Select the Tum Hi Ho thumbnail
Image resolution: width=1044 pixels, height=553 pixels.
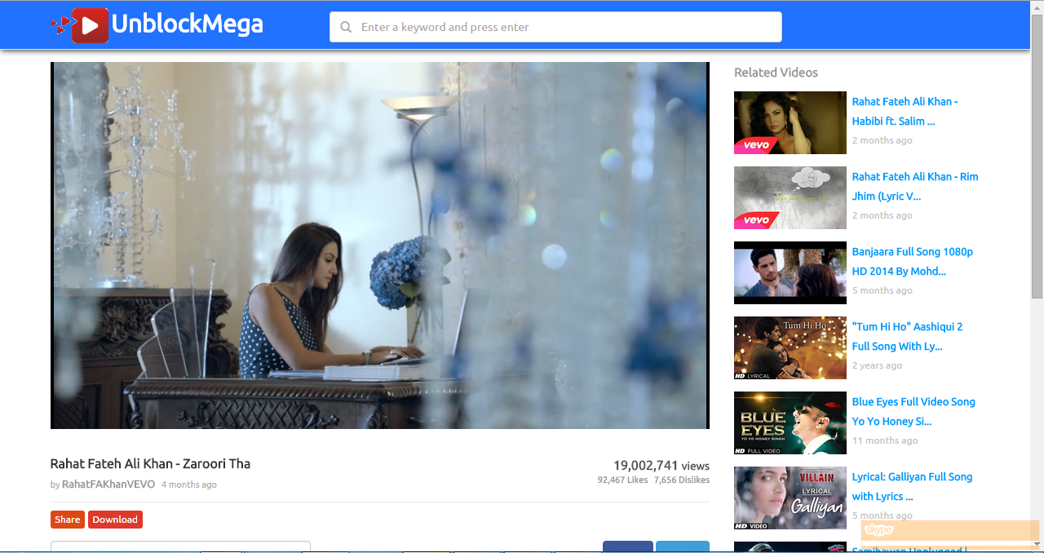click(x=790, y=347)
